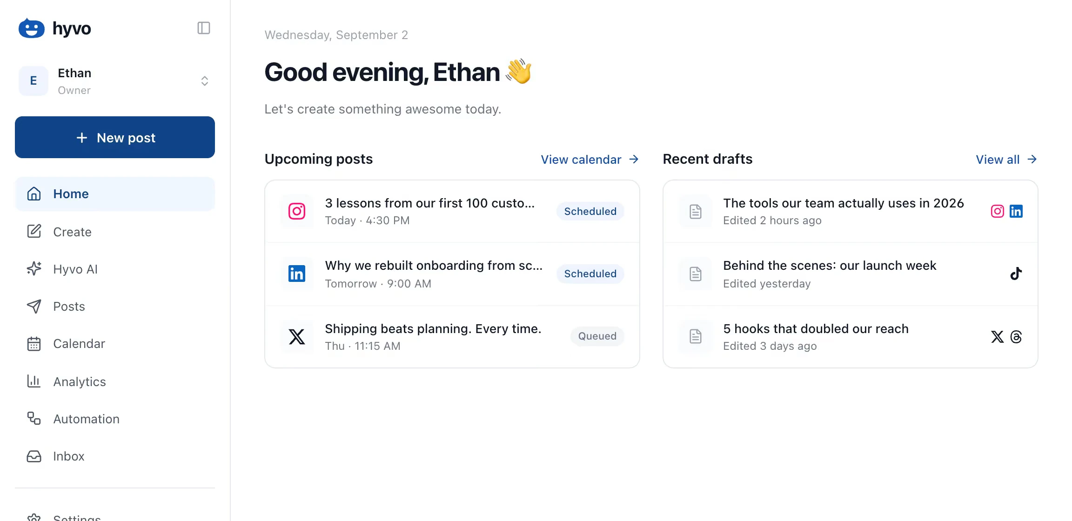
Task: Open Analytics bar chart icon
Action: 34,381
